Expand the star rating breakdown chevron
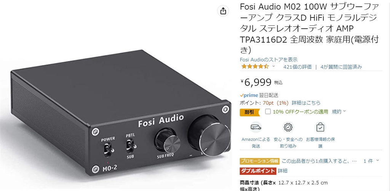The height and width of the screenshot is (191, 390). [x=273, y=66]
